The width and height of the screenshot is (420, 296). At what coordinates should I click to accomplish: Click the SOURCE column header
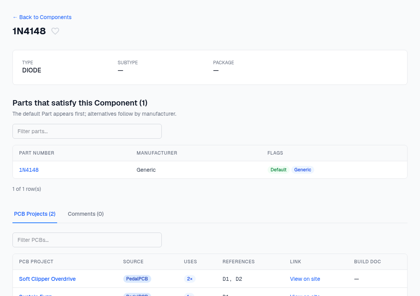click(133, 262)
